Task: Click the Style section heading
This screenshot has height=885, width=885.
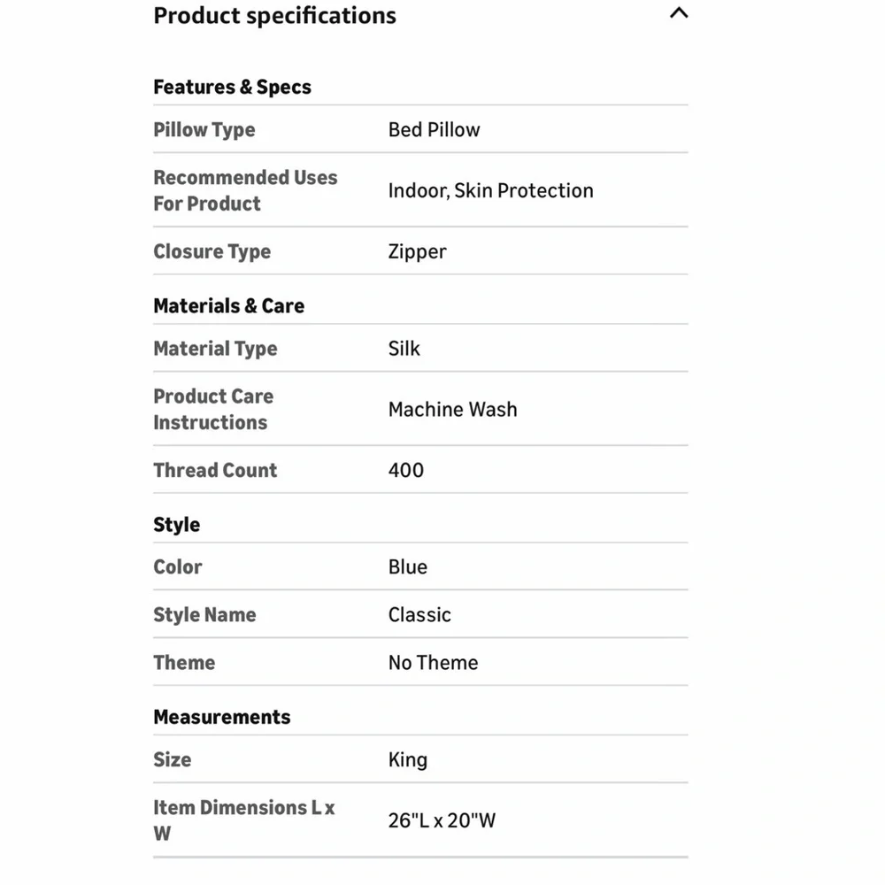Action: (x=177, y=525)
